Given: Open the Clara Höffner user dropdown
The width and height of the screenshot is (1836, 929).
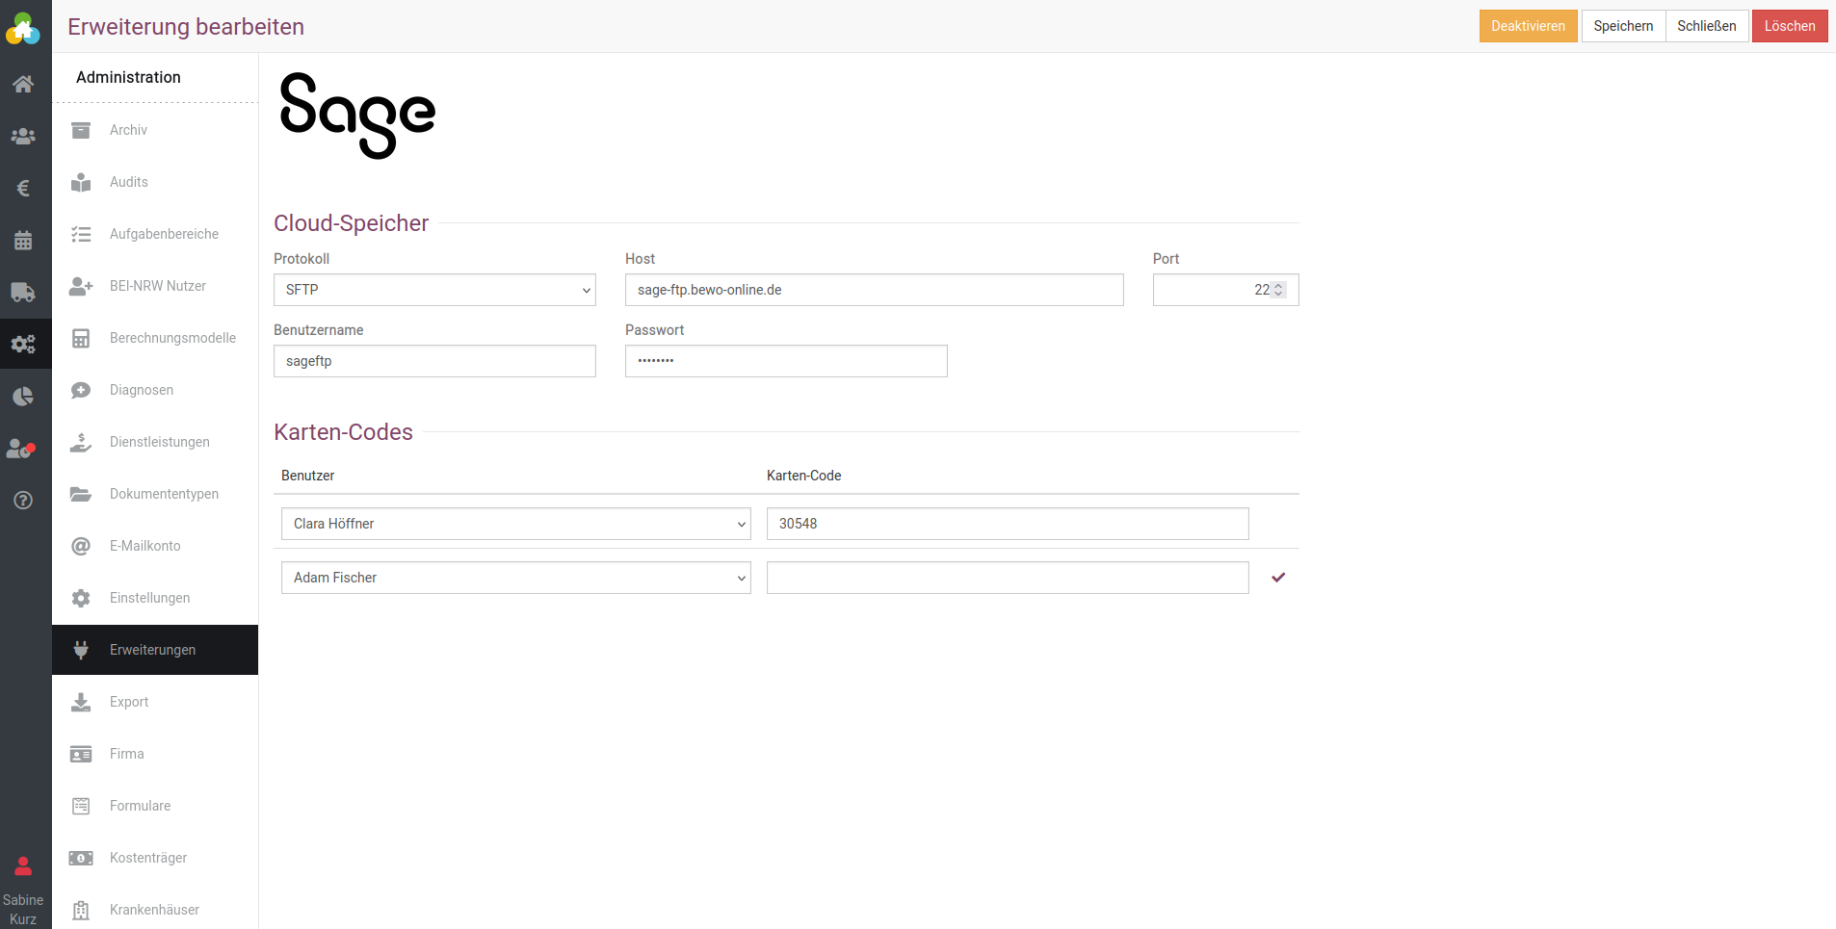Looking at the screenshot, I should pyautogui.click(x=515, y=524).
